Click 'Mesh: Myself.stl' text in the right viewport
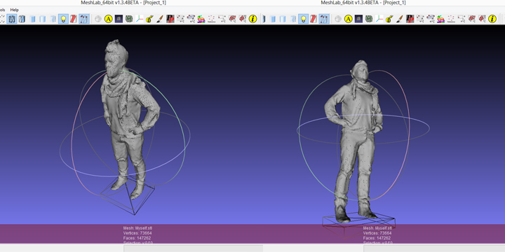 pos(377,228)
